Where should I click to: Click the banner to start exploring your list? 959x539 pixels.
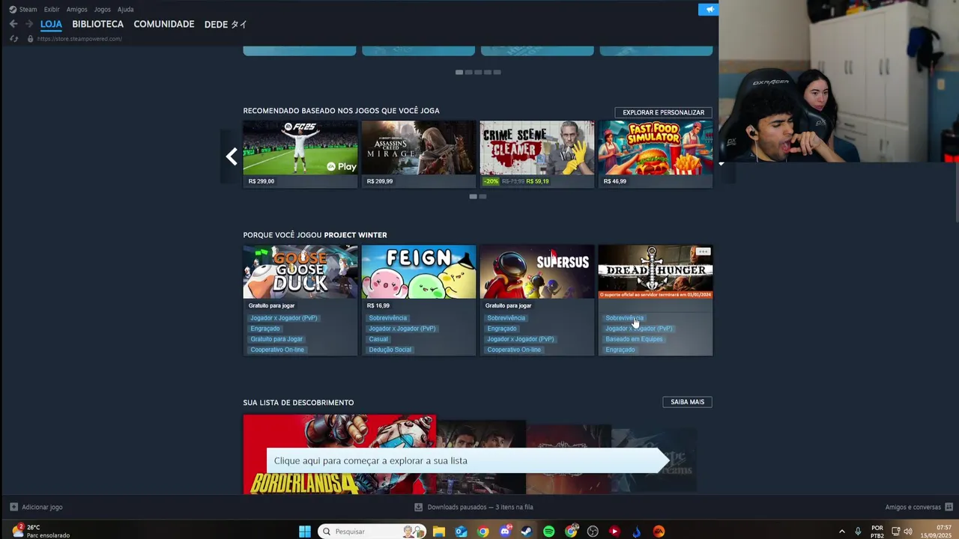[468, 460]
